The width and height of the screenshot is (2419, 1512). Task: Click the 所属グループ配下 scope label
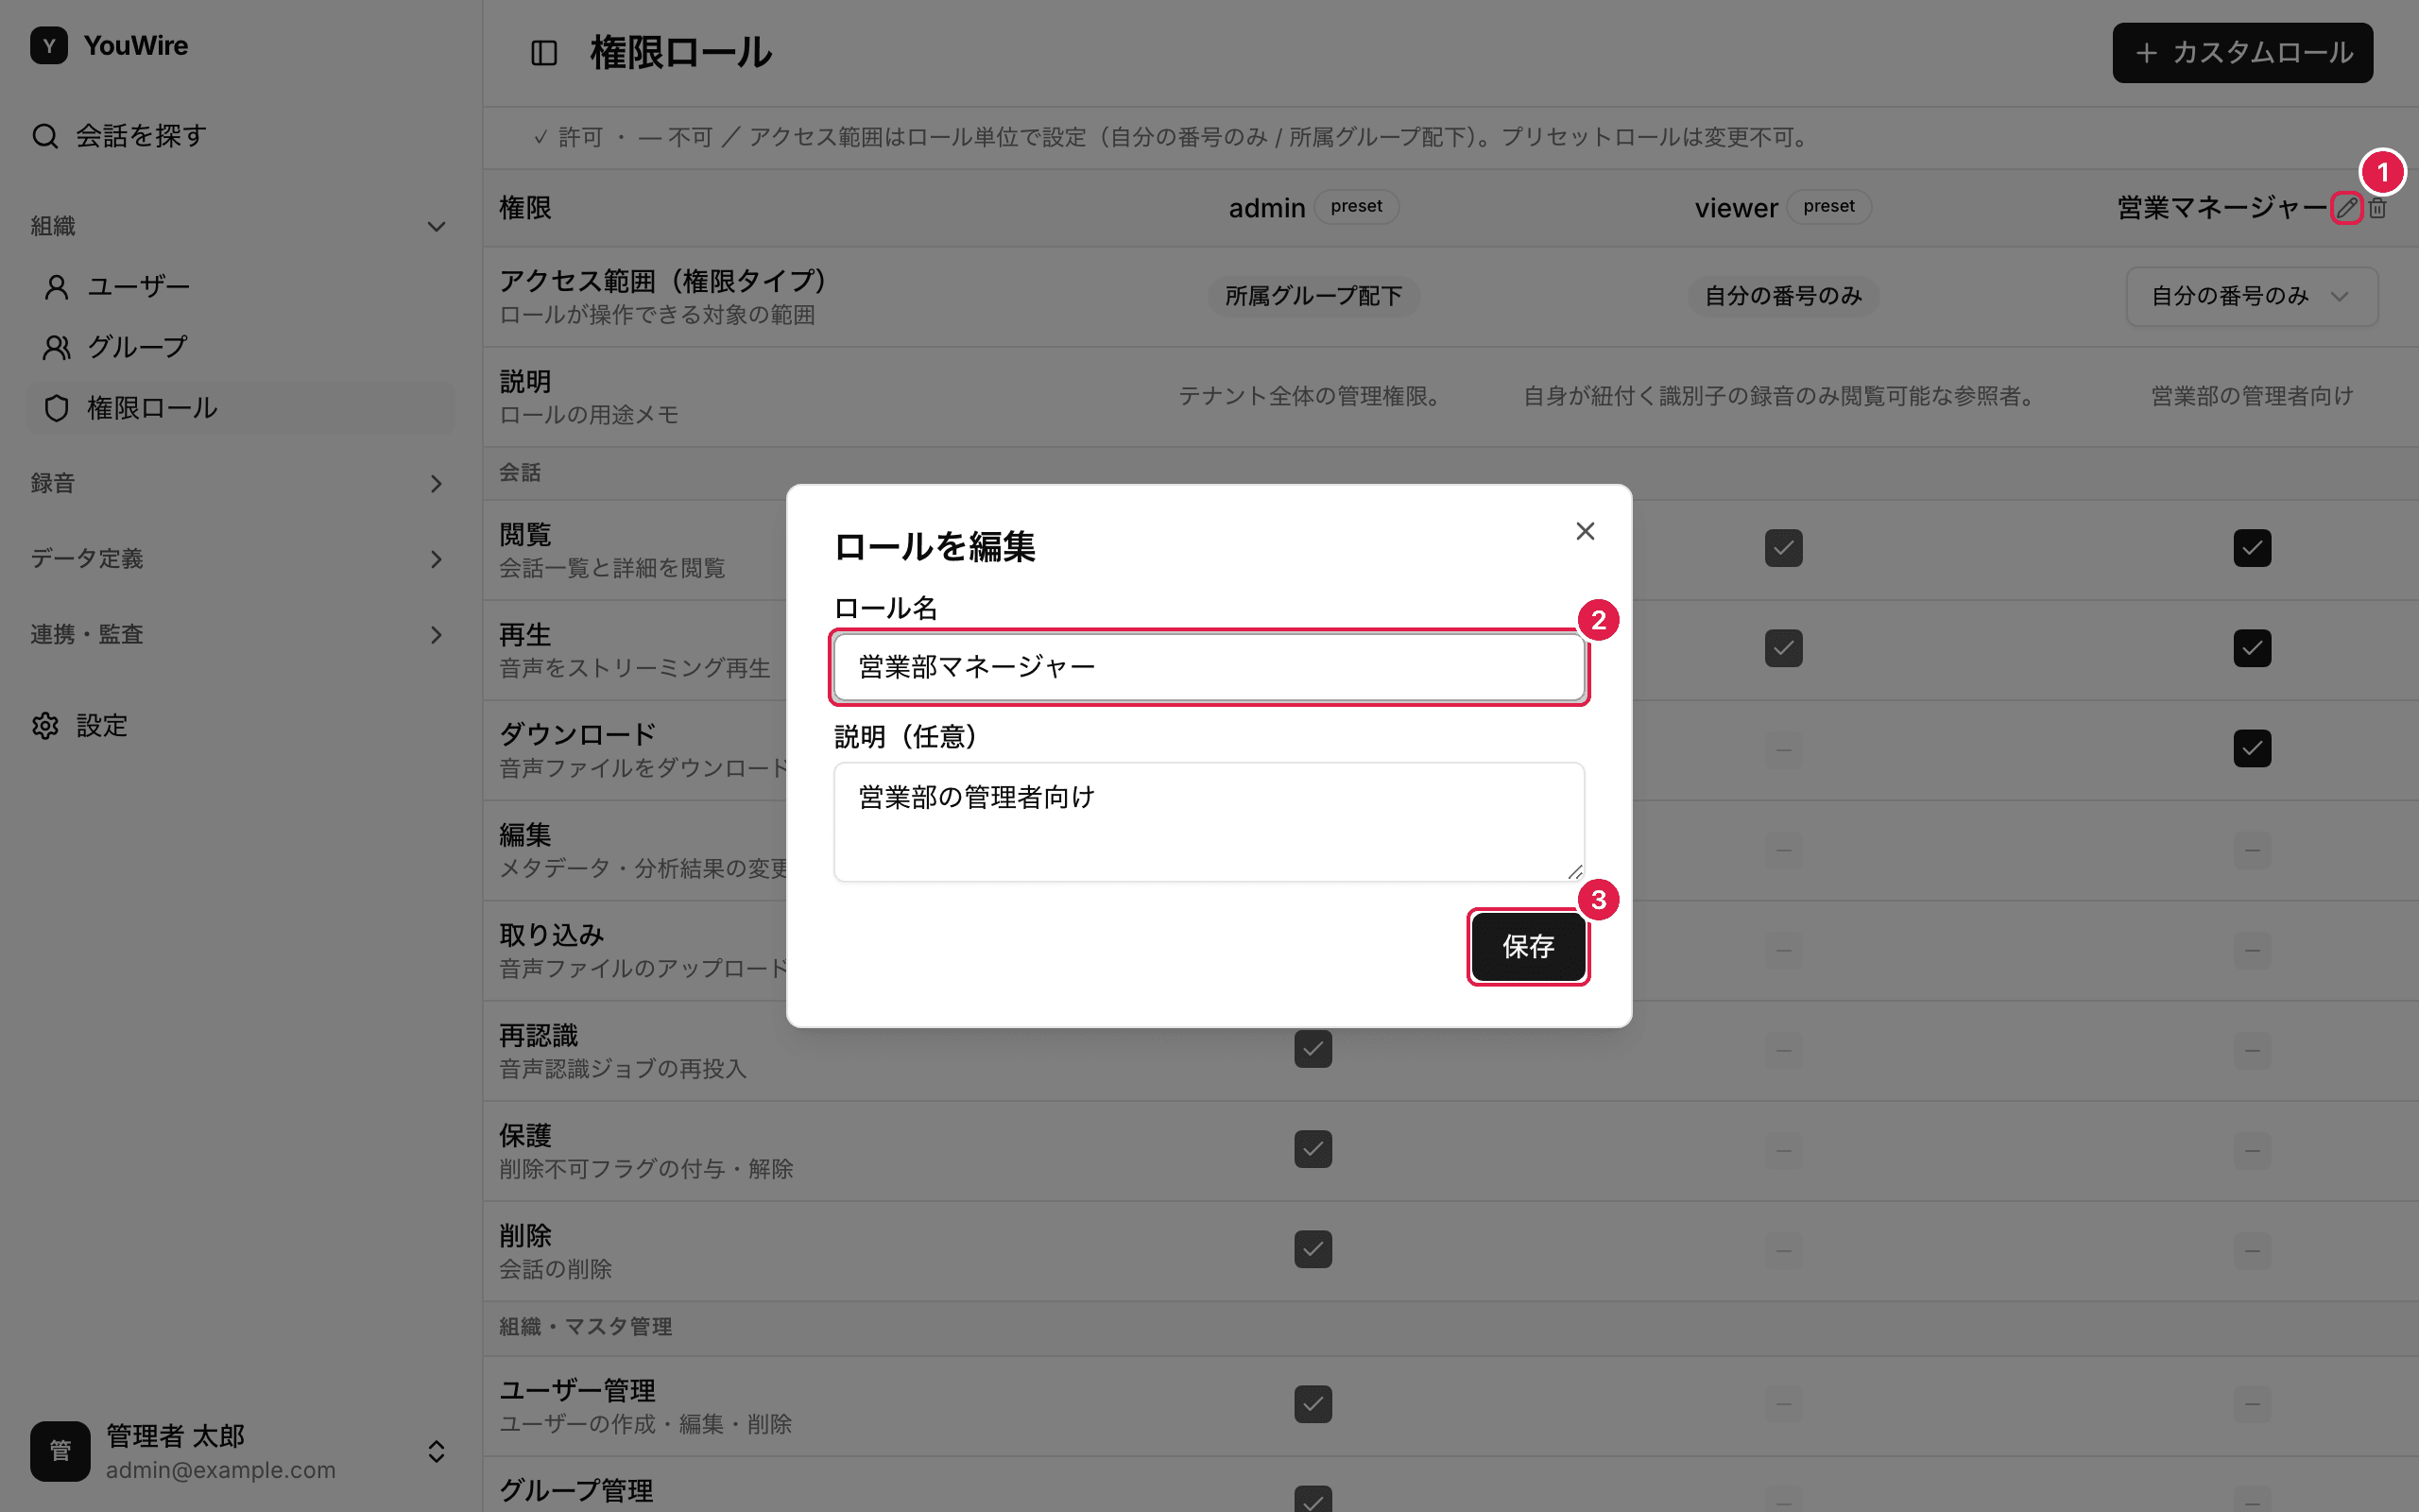point(1312,296)
